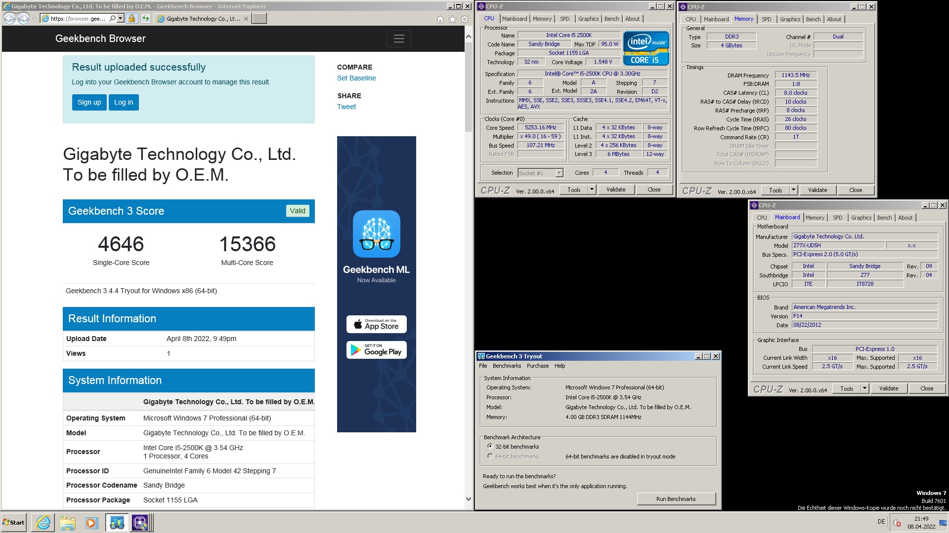The height and width of the screenshot is (533, 949).
Task: Open the Help menu in Geekbench 3 Tryout
Action: [x=560, y=366]
